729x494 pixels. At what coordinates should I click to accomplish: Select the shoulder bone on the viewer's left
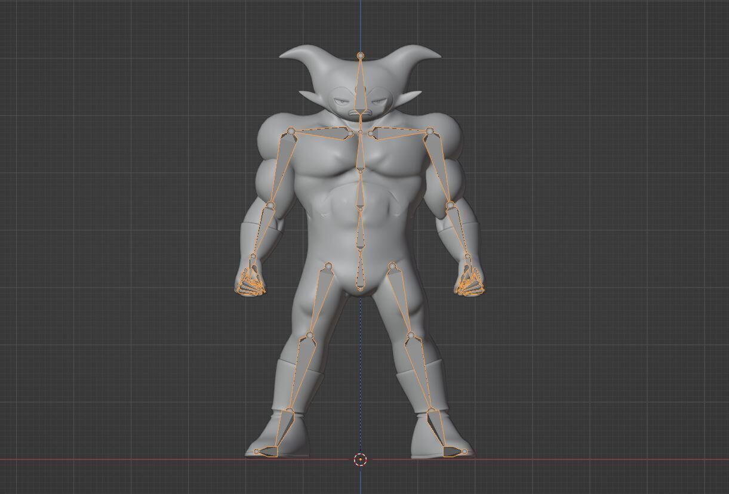[322, 133]
